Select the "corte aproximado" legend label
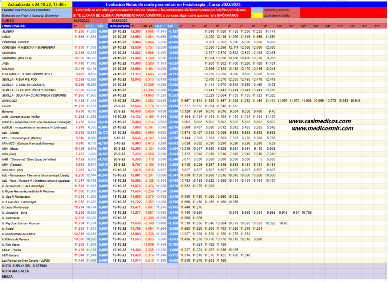388x282 pixels. tap(281, 15)
